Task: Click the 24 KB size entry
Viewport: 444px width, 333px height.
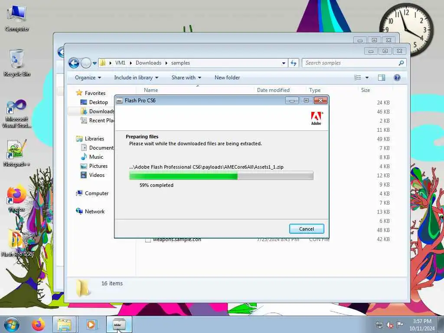Action: pyautogui.click(x=383, y=102)
